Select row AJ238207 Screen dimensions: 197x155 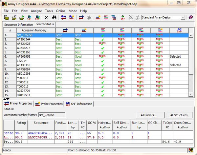(96, 48)
